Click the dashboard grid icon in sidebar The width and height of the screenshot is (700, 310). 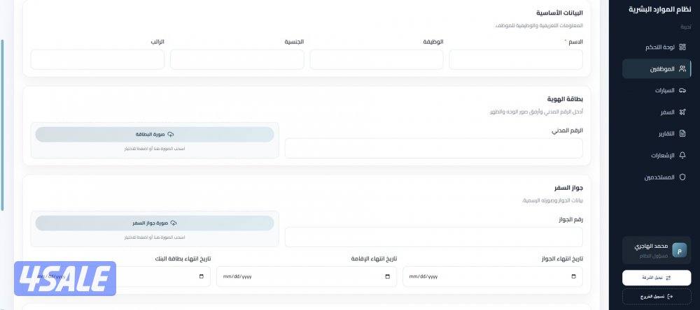tap(682, 47)
